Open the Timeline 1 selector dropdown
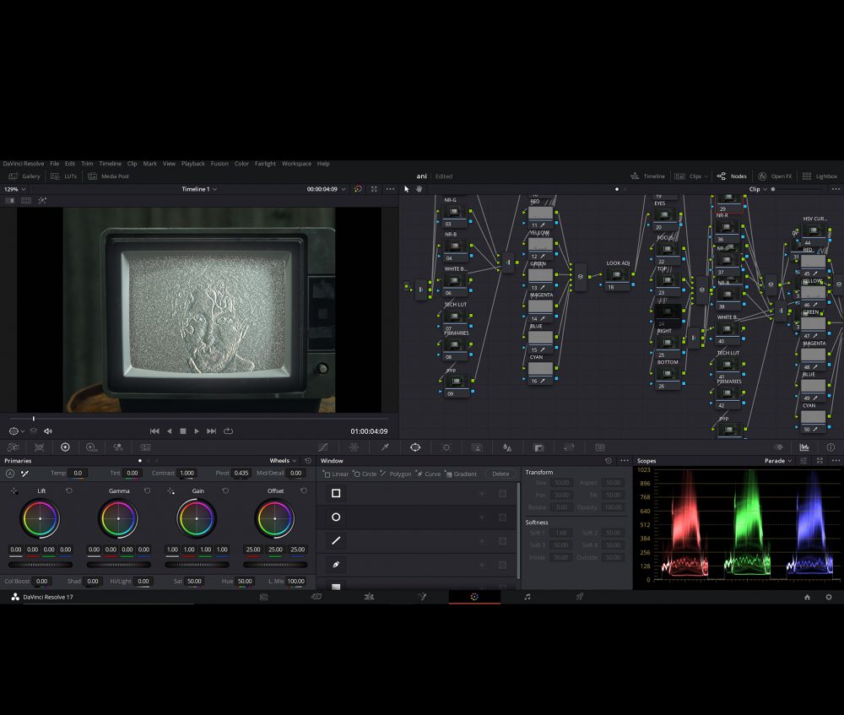Screen dimensions: 844x715 click(x=199, y=189)
